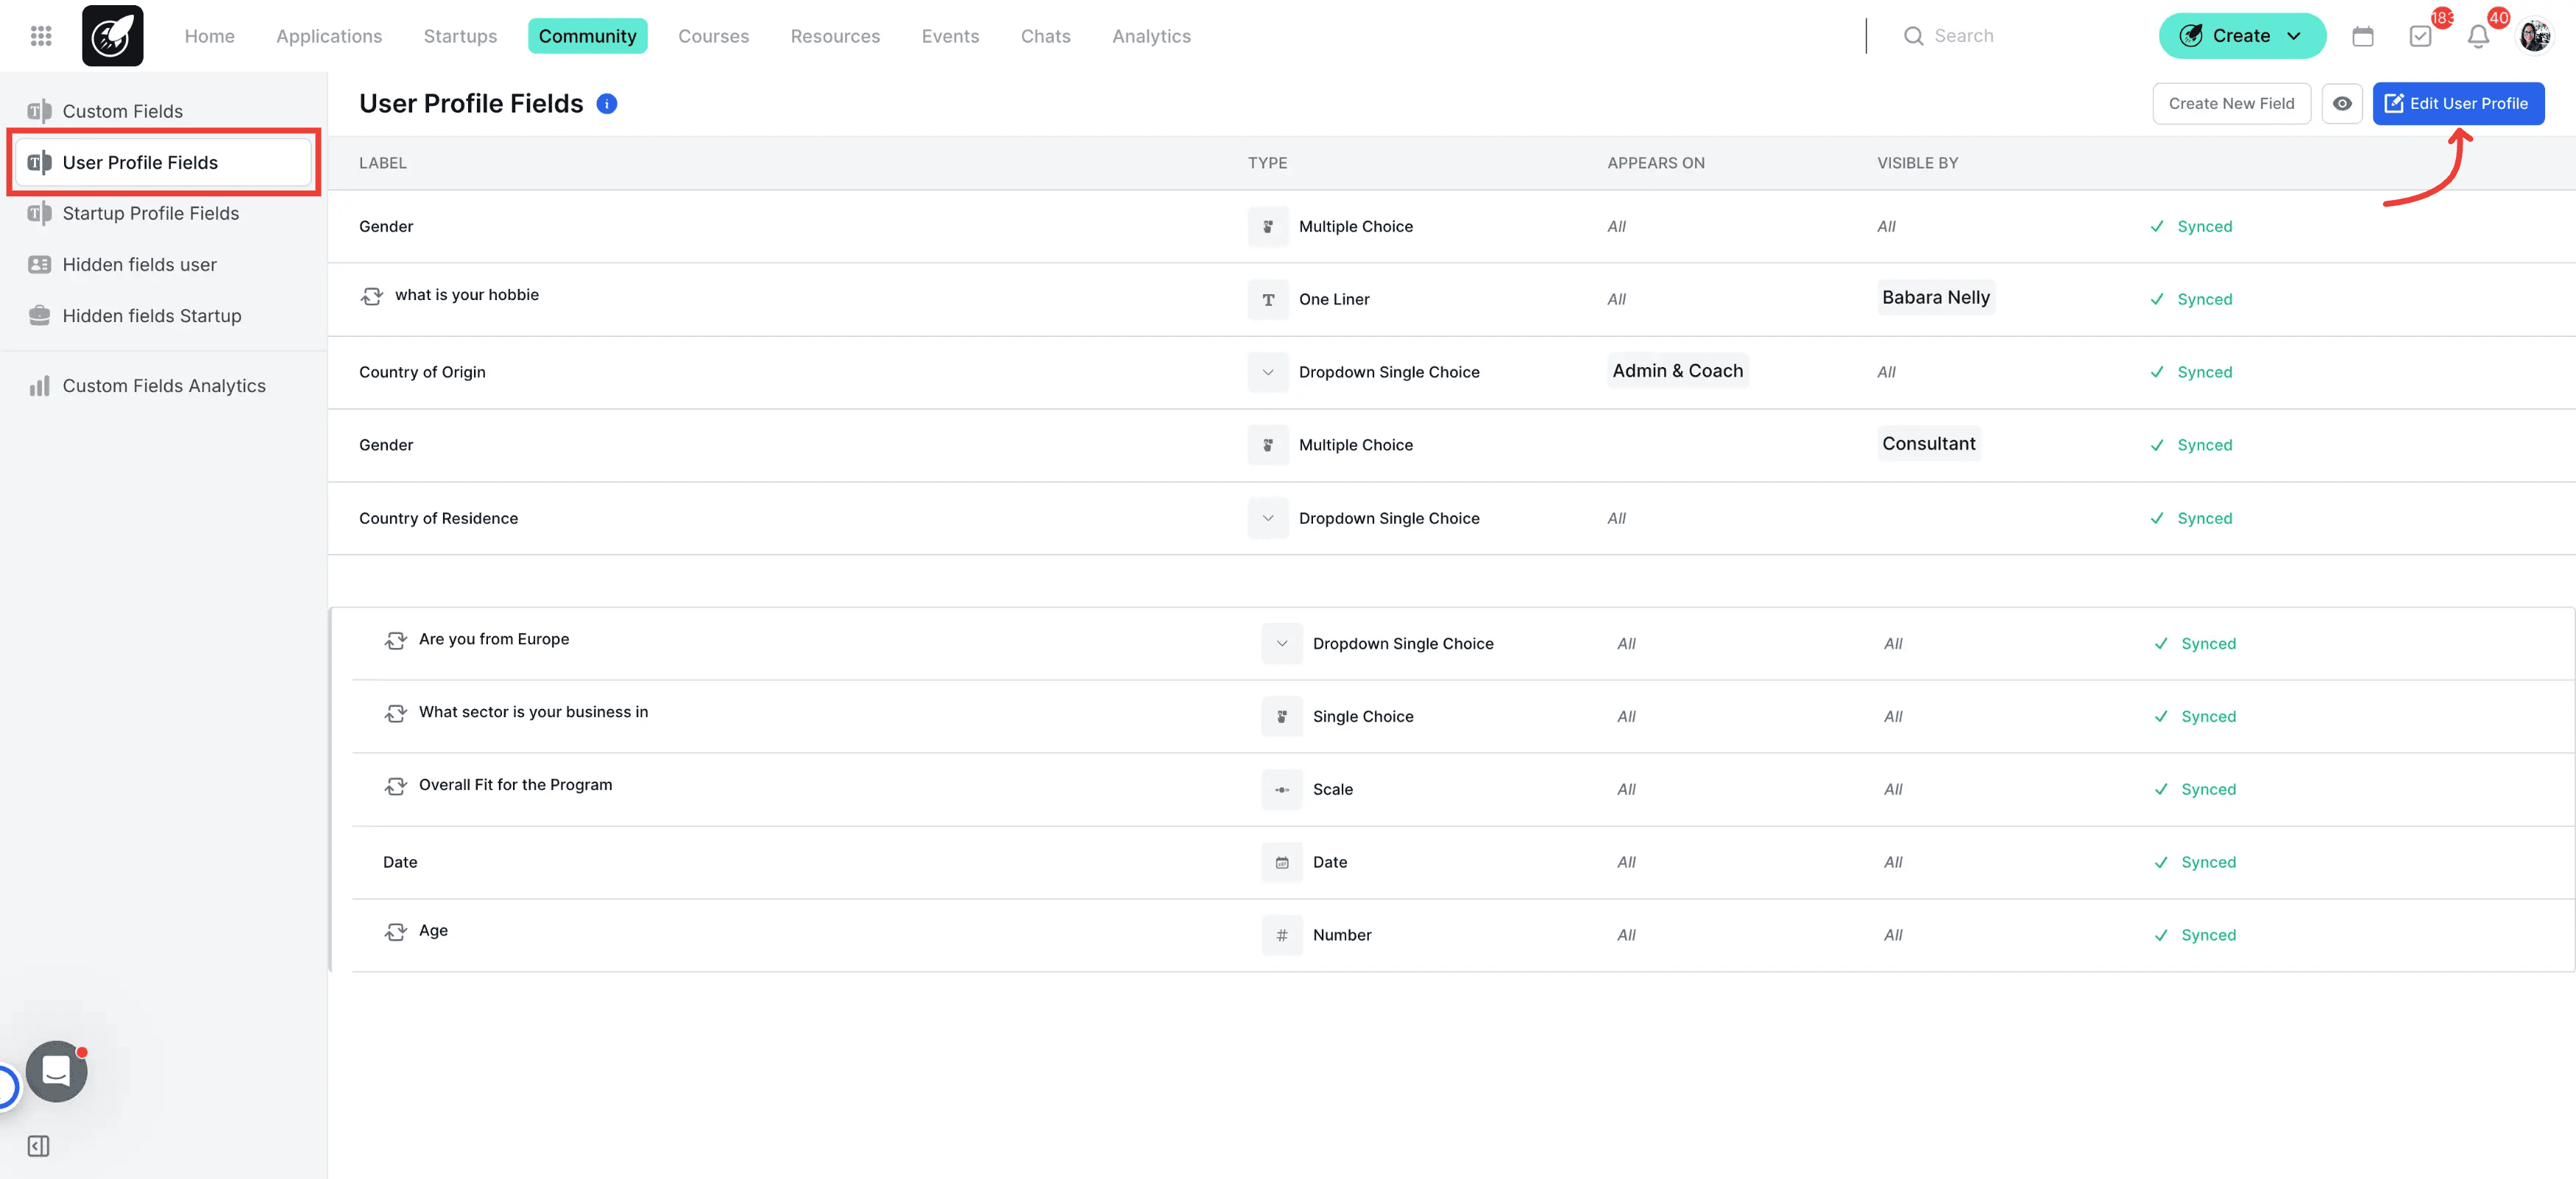Click Multiple Choice icon in Consultant Gender row
Screen dimensions: 2576x1179
pos(1268,445)
